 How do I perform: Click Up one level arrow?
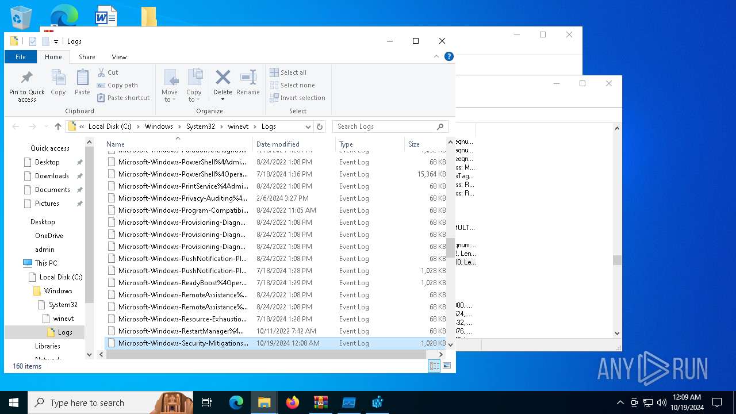pos(58,126)
